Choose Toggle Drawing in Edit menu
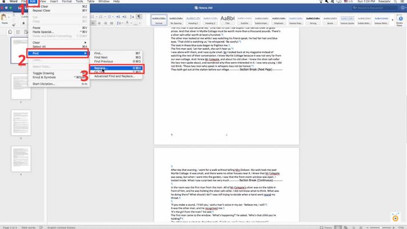Image resolution: width=407 pixels, height=229 pixels. [x=59, y=73]
